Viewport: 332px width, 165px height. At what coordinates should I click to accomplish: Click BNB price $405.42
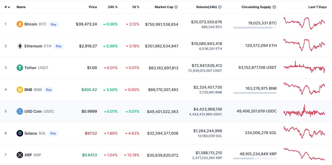89,90
